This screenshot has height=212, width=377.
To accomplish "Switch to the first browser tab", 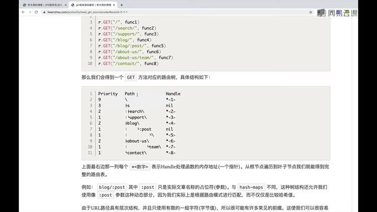I will coord(45,5).
